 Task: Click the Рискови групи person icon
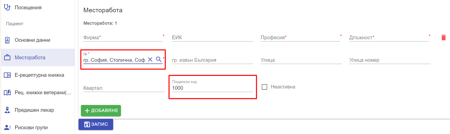click(7, 127)
